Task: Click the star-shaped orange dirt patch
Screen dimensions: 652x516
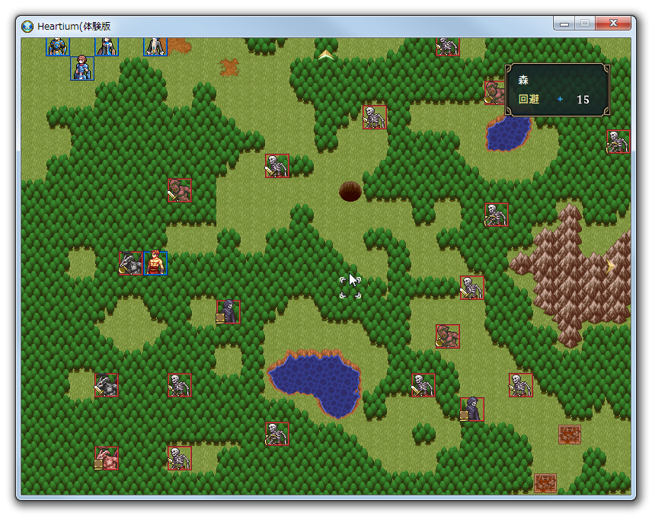Action: coord(229,67)
